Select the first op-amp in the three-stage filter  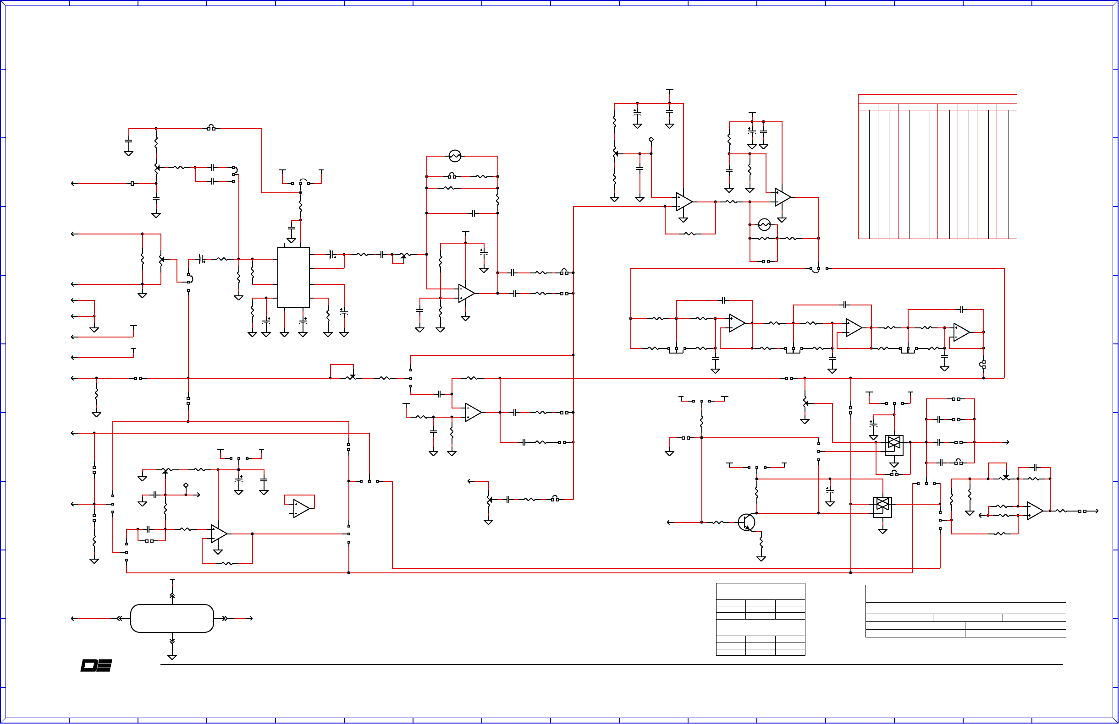pos(737,323)
